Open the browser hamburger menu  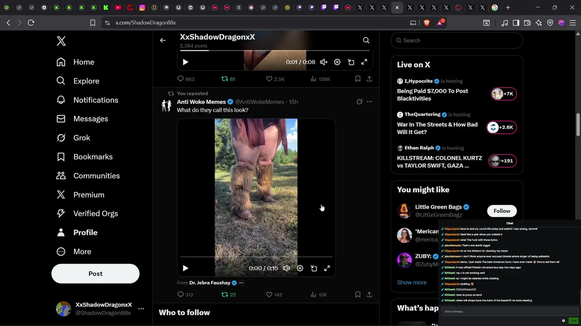coord(573,23)
